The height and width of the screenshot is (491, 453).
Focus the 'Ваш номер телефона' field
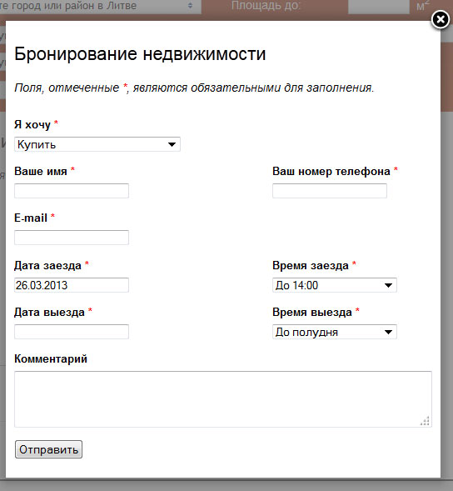pos(330,191)
